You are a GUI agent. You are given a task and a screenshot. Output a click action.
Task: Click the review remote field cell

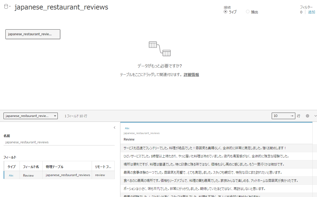tap(103, 175)
